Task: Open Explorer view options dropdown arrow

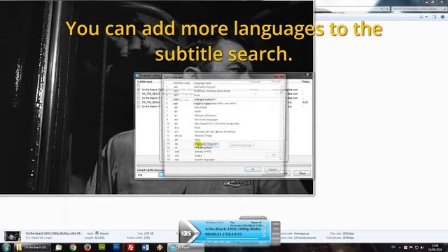Action: tap(426, 17)
